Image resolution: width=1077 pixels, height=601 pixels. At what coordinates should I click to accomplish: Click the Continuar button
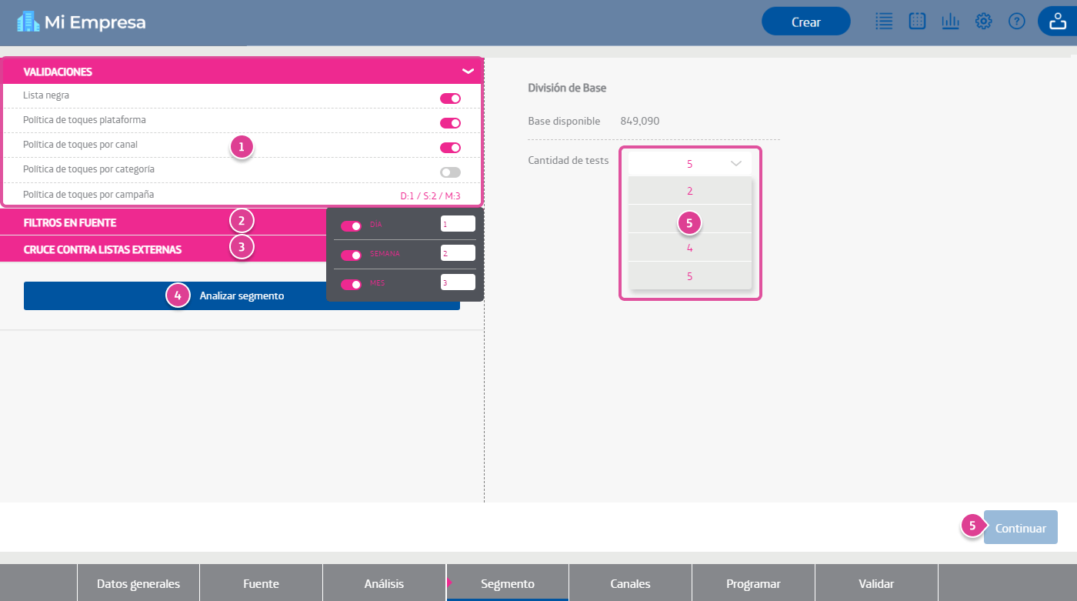click(x=1020, y=528)
